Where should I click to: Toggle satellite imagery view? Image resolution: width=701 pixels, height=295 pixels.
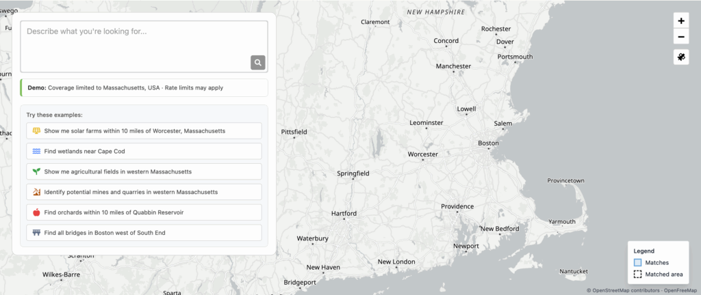[681, 57]
